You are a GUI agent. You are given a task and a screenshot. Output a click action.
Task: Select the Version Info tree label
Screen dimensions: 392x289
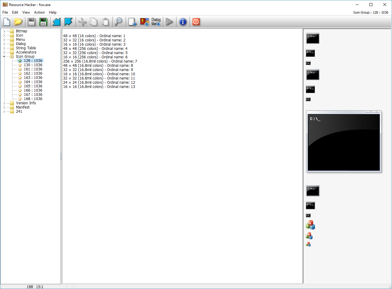[x=26, y=103]
